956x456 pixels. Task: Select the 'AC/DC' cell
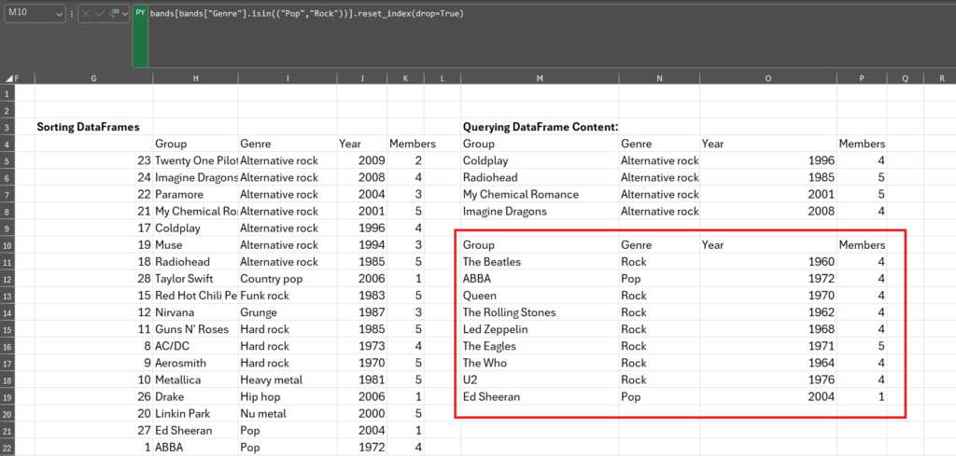point(195,346)
